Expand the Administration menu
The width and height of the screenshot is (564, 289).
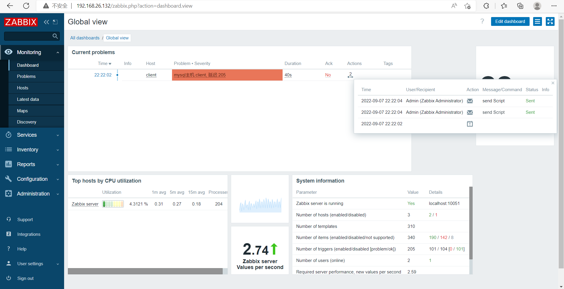click(x=32, y=194)
